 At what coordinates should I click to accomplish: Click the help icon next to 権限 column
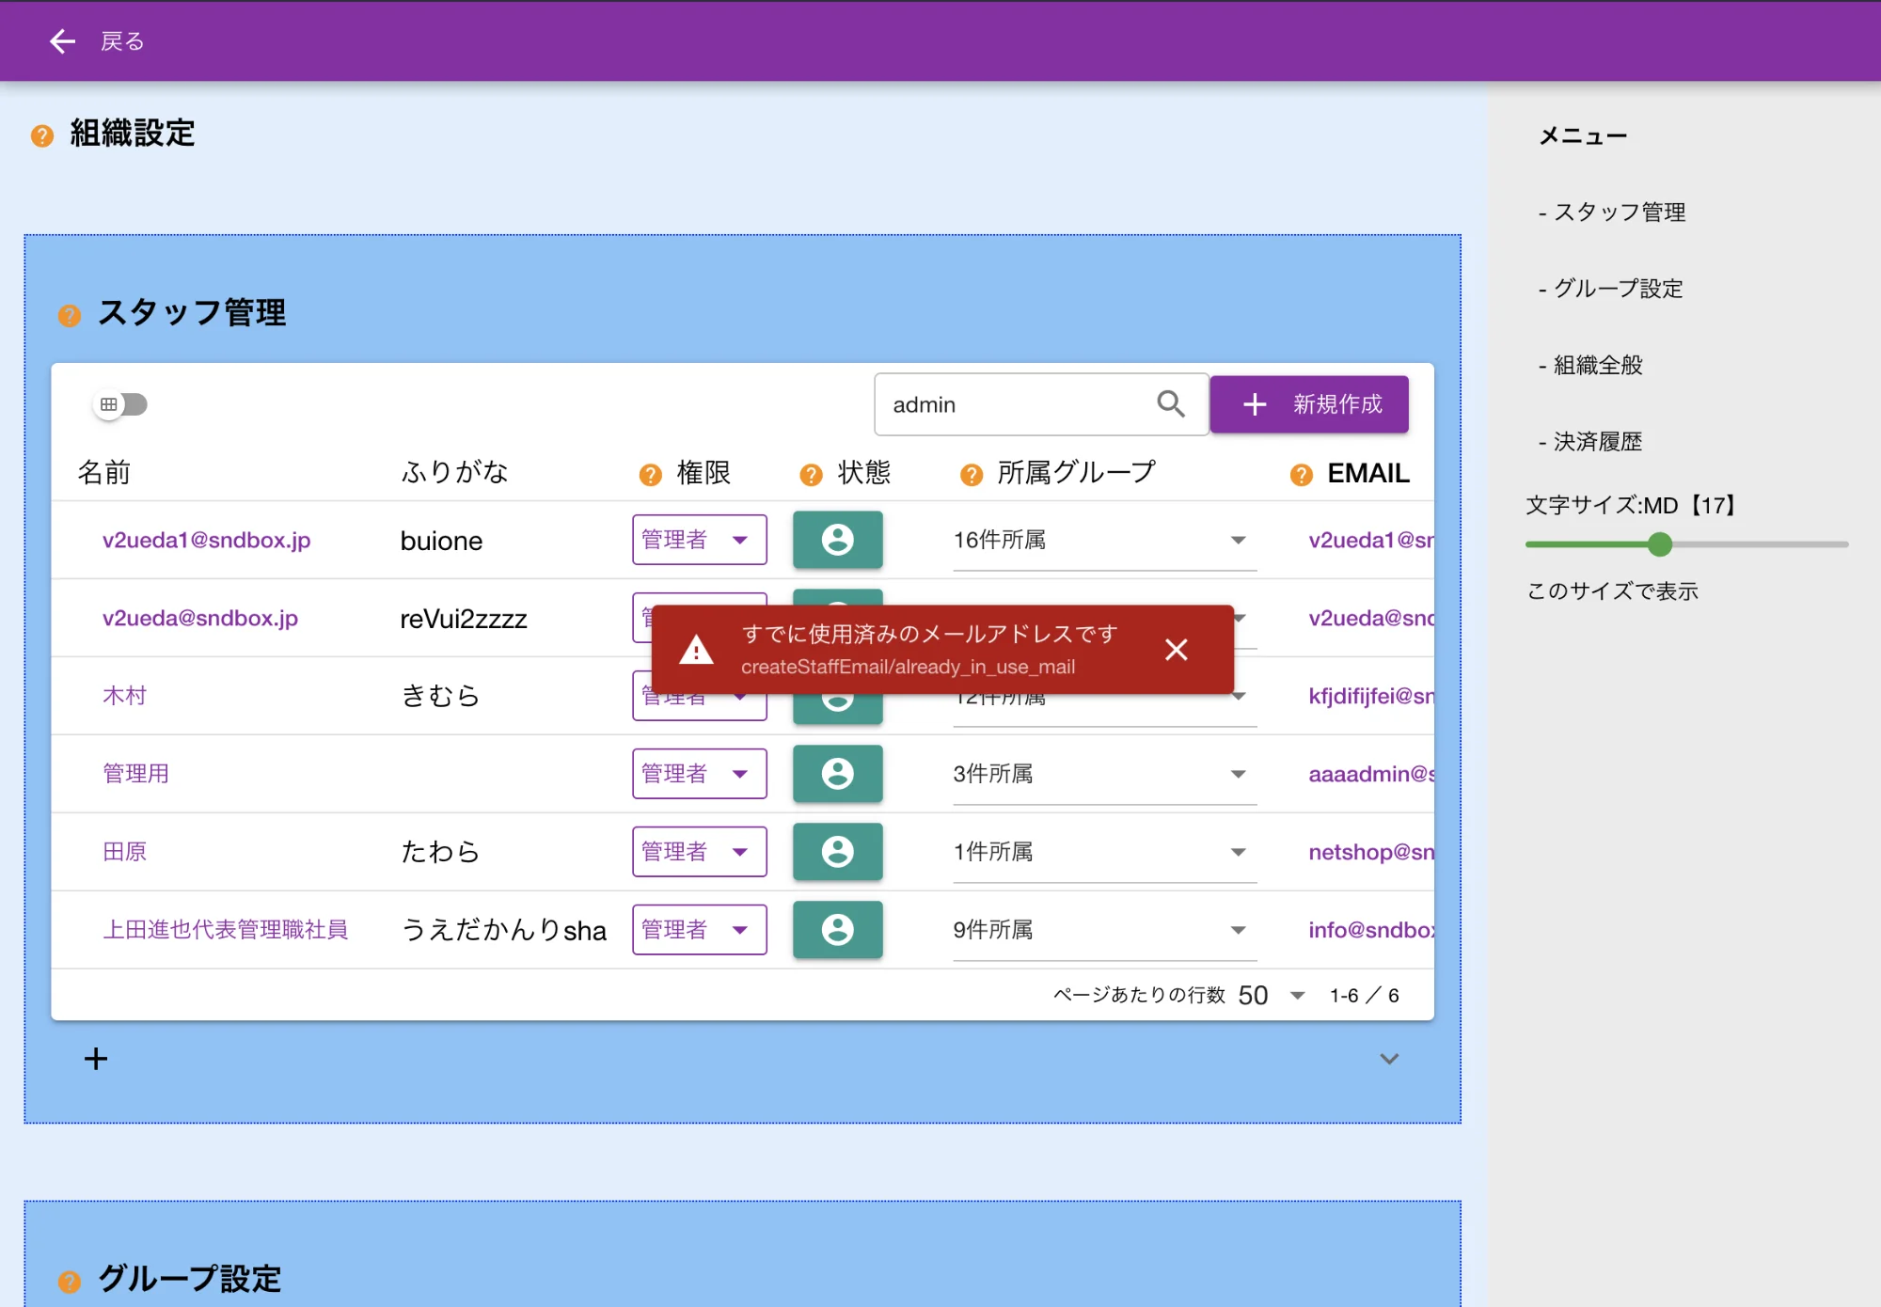tap(649, 474)
